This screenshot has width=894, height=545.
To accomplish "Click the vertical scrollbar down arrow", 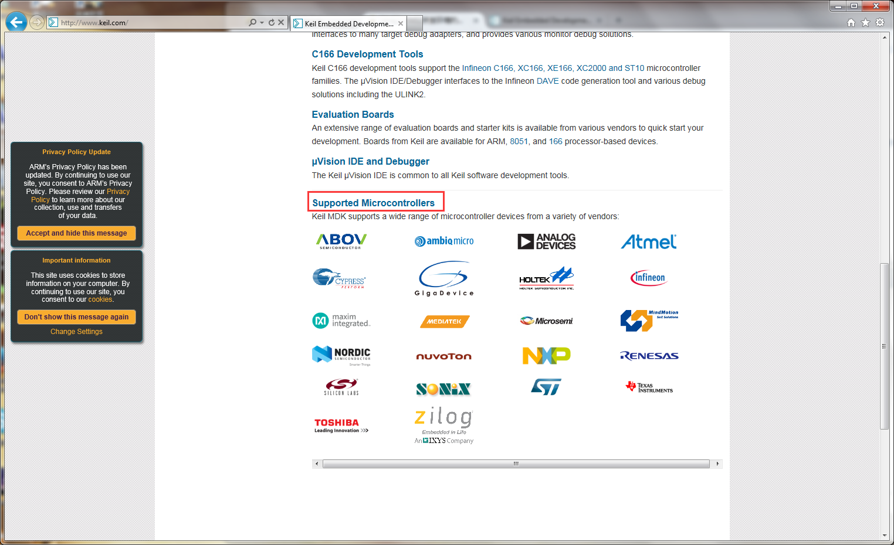I will (885, 536).
